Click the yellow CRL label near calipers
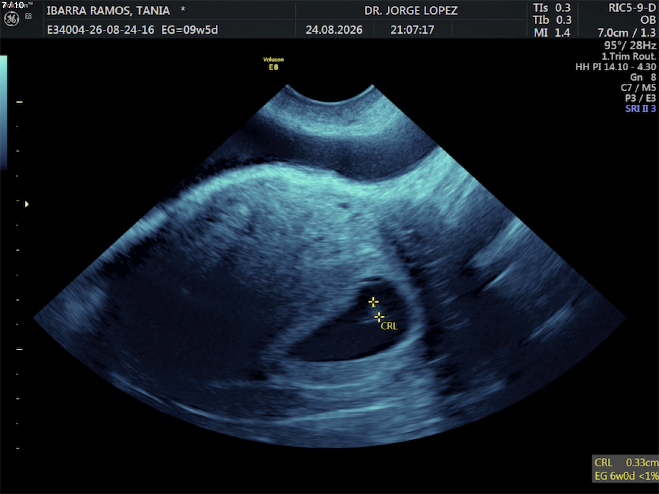Screen dimensions: 659x494 (x=389, y=326)
